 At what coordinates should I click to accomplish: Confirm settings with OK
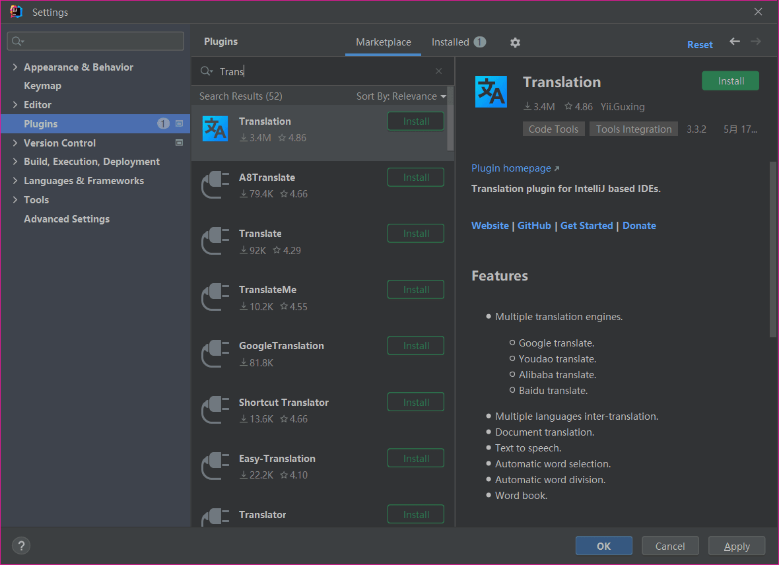(603, 546)
